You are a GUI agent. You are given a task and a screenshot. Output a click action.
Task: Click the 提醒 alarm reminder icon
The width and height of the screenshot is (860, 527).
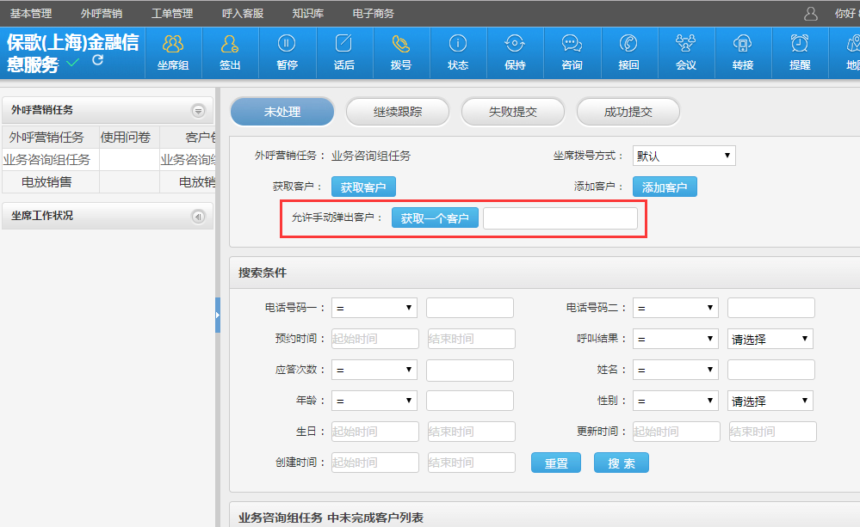pos(800,45)
